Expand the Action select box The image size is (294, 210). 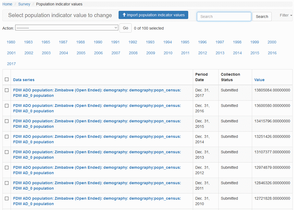tap(67, 28)
